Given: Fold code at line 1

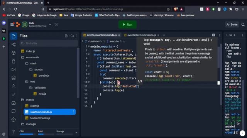Looking at the screenshot, I should click(x=89, y=46).
